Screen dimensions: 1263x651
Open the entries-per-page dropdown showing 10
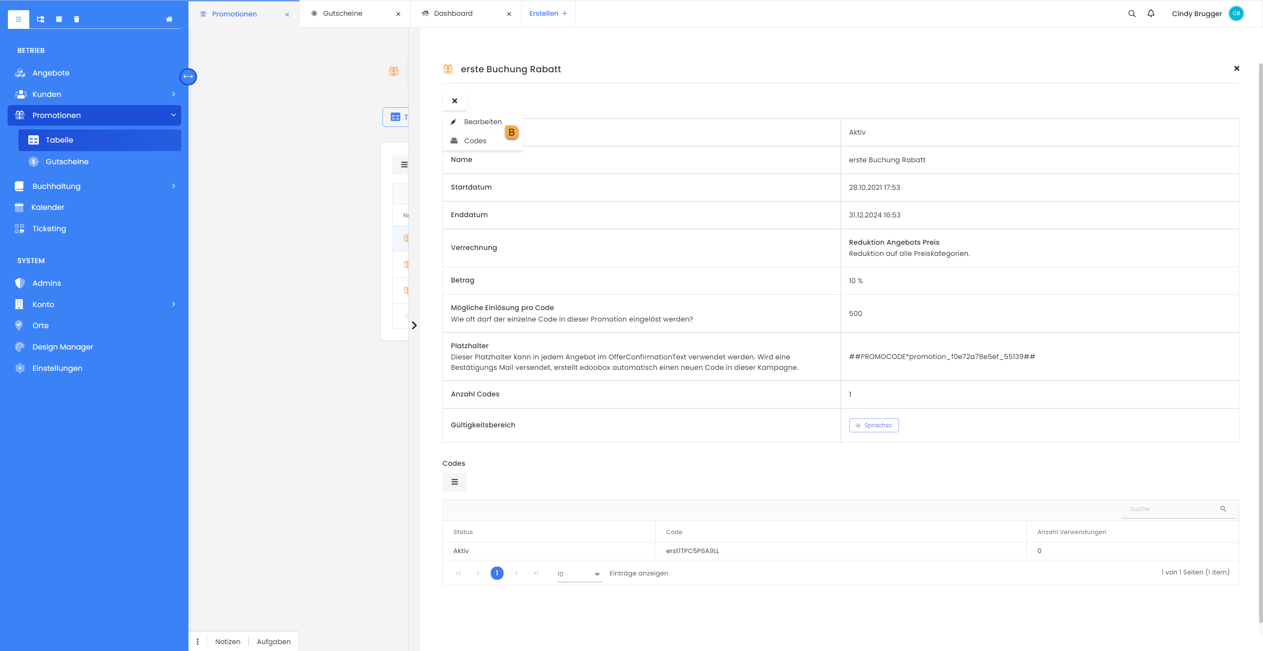click(x=579, y=574)
